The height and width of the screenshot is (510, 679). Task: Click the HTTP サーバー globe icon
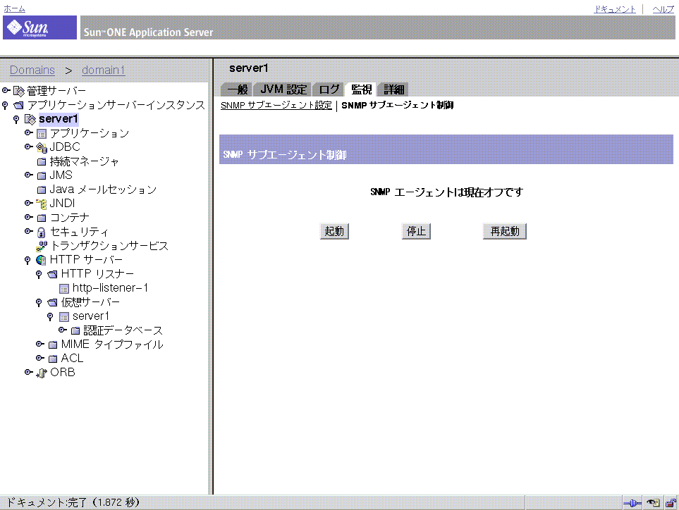click(x=41, y=260)
